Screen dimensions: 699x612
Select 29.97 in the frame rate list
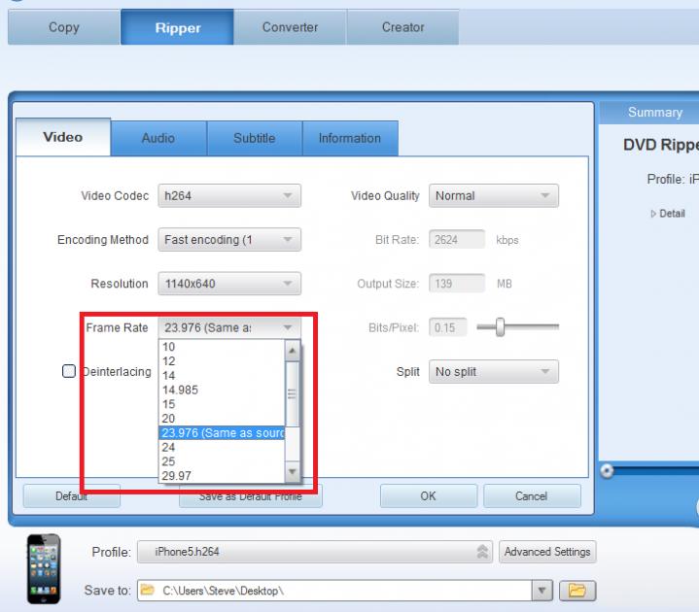tap(177, 476)
